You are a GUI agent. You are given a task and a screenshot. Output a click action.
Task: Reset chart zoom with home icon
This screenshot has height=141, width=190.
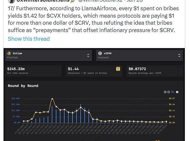coord(177,92)
